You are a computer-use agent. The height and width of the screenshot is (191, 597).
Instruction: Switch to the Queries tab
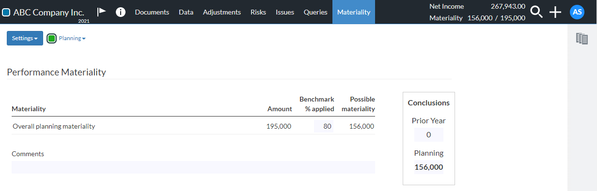pyautogui.click(x=315, y=12)
